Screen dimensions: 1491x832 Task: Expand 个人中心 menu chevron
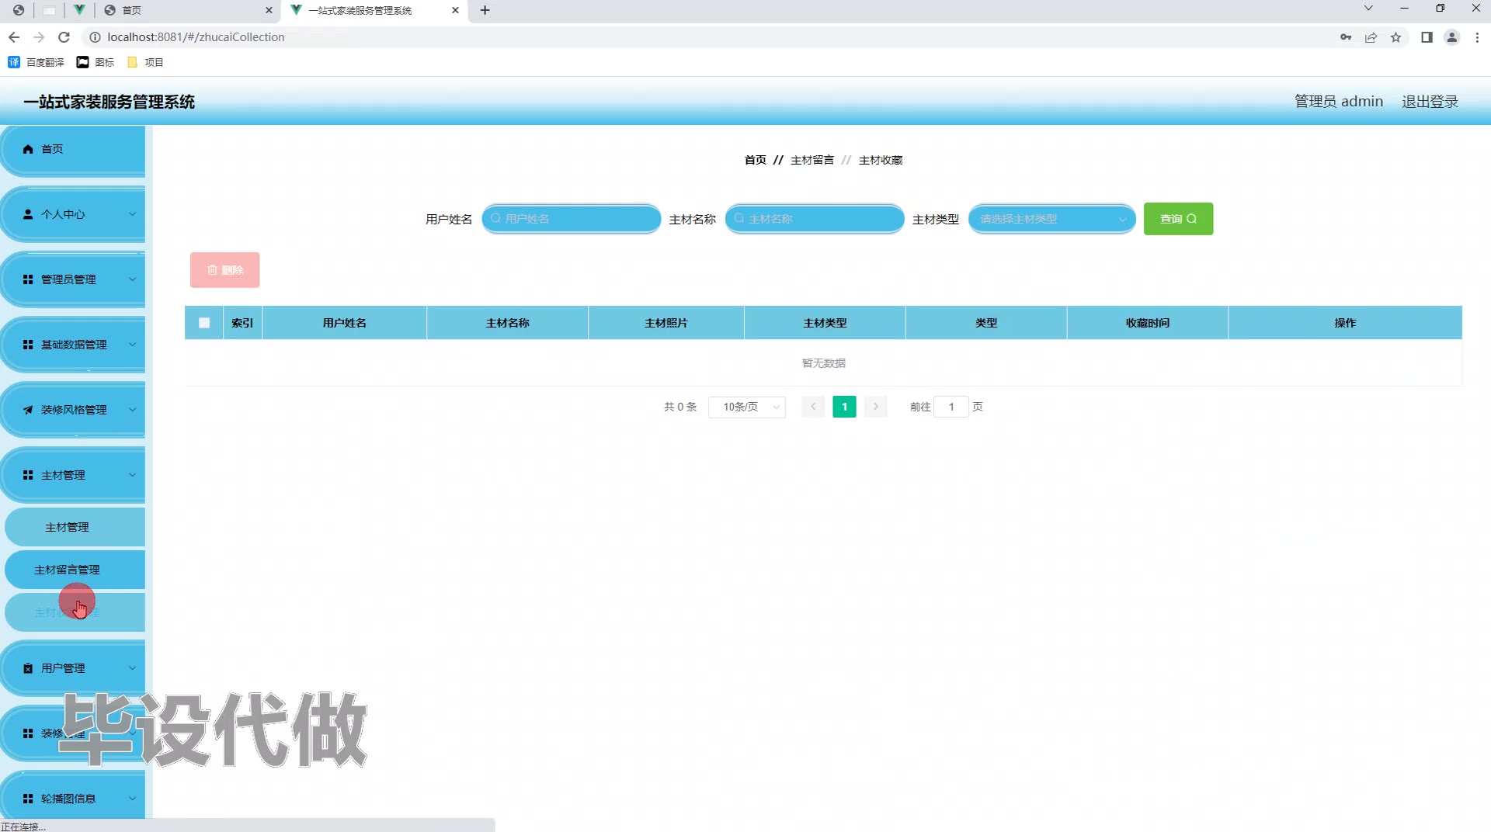[132, 214]
